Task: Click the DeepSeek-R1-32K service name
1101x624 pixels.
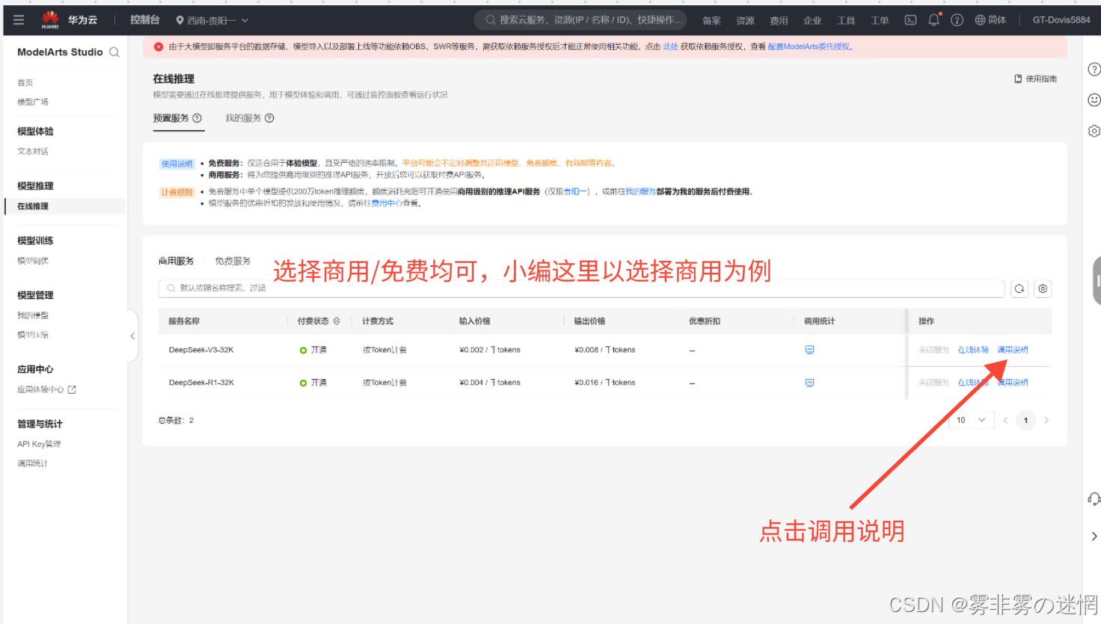Action: (201, 383)
